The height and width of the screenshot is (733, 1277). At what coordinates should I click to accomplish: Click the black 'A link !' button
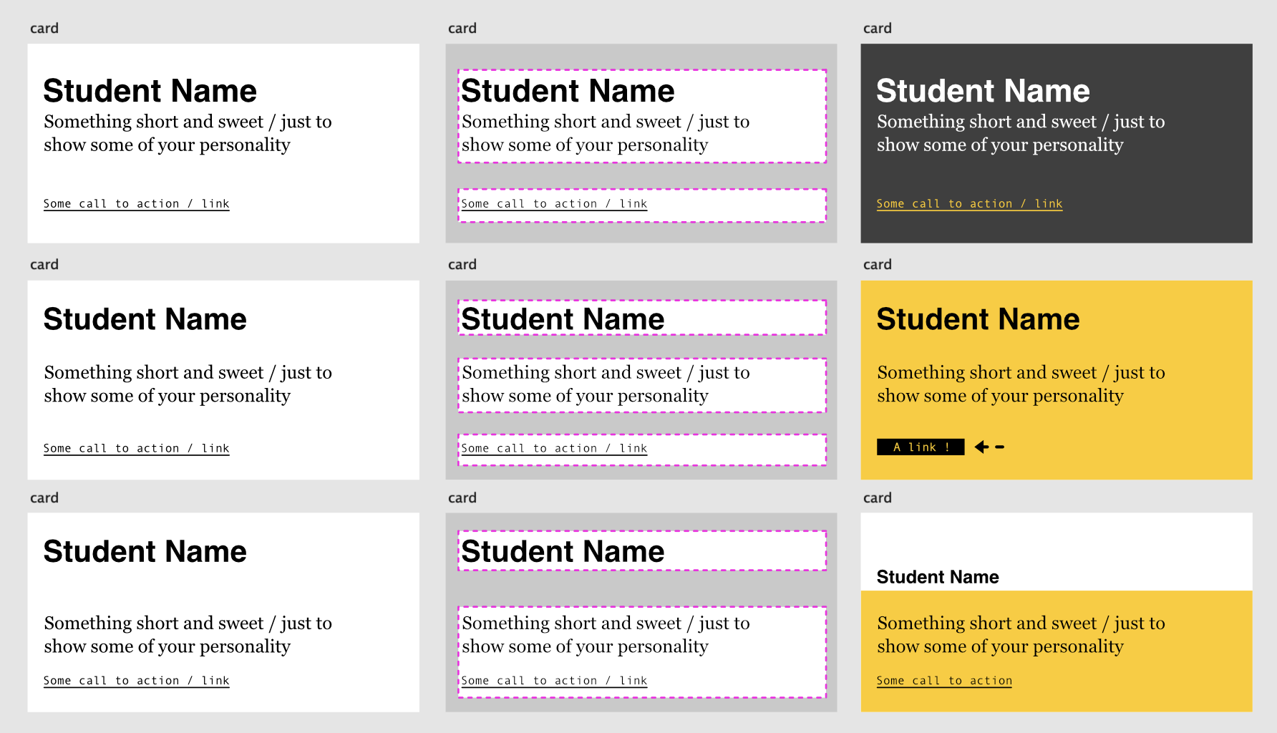pos(921,447)
